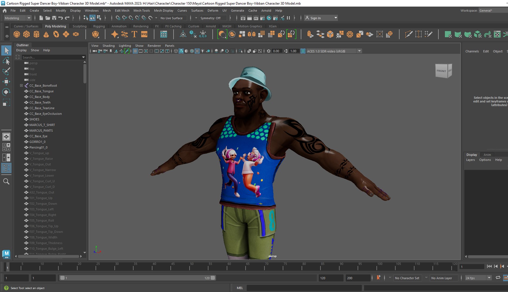Select MARCUS_T_SHIRT in the Outliner
The image size is (508, 292).
point(42,125)
